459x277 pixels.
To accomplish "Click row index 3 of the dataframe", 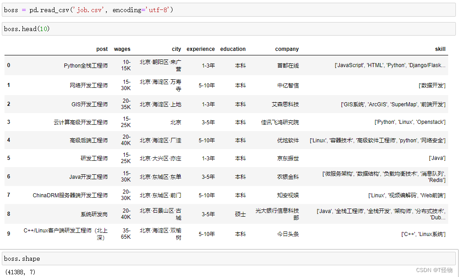I will tap(9, 122).
